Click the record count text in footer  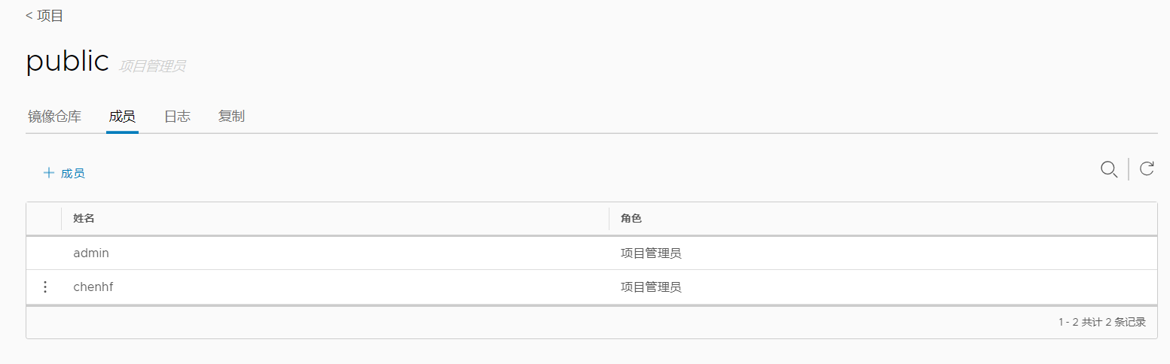pyautogui.click(x=1101, y=322)
